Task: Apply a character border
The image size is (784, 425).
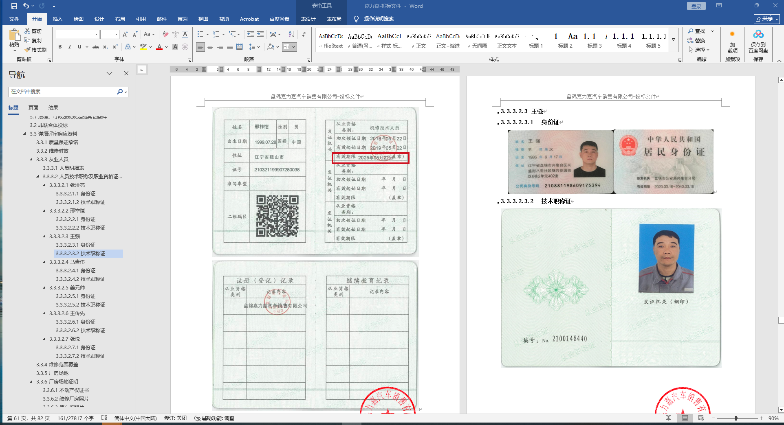Action: click(x=185, y=34)
